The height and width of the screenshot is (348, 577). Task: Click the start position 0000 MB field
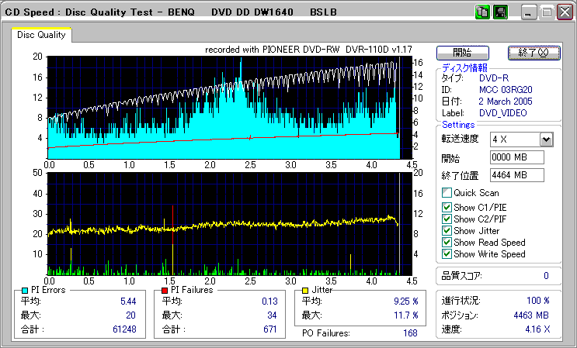pos(517,157)
